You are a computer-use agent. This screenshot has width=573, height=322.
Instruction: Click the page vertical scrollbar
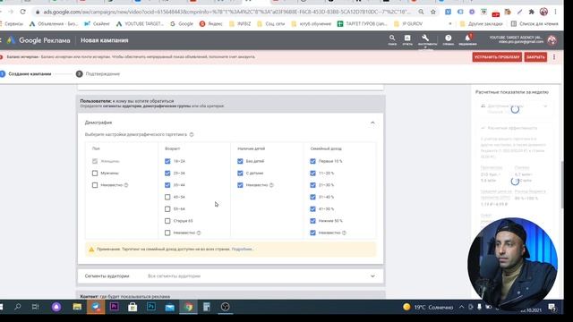coord(562,184)
